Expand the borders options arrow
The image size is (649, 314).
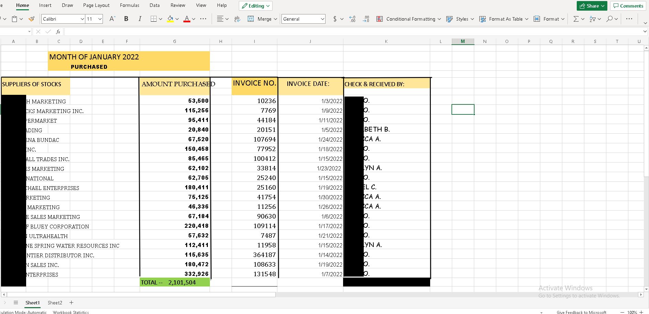coord(160,19)
